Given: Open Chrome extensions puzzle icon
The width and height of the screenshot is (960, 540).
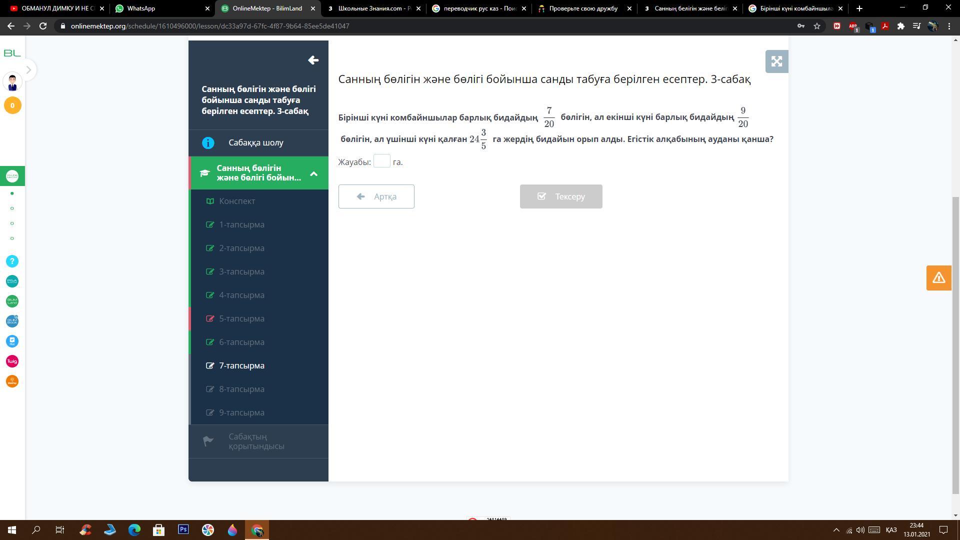Looking at the screenshot, I should (x=900, y=26).
